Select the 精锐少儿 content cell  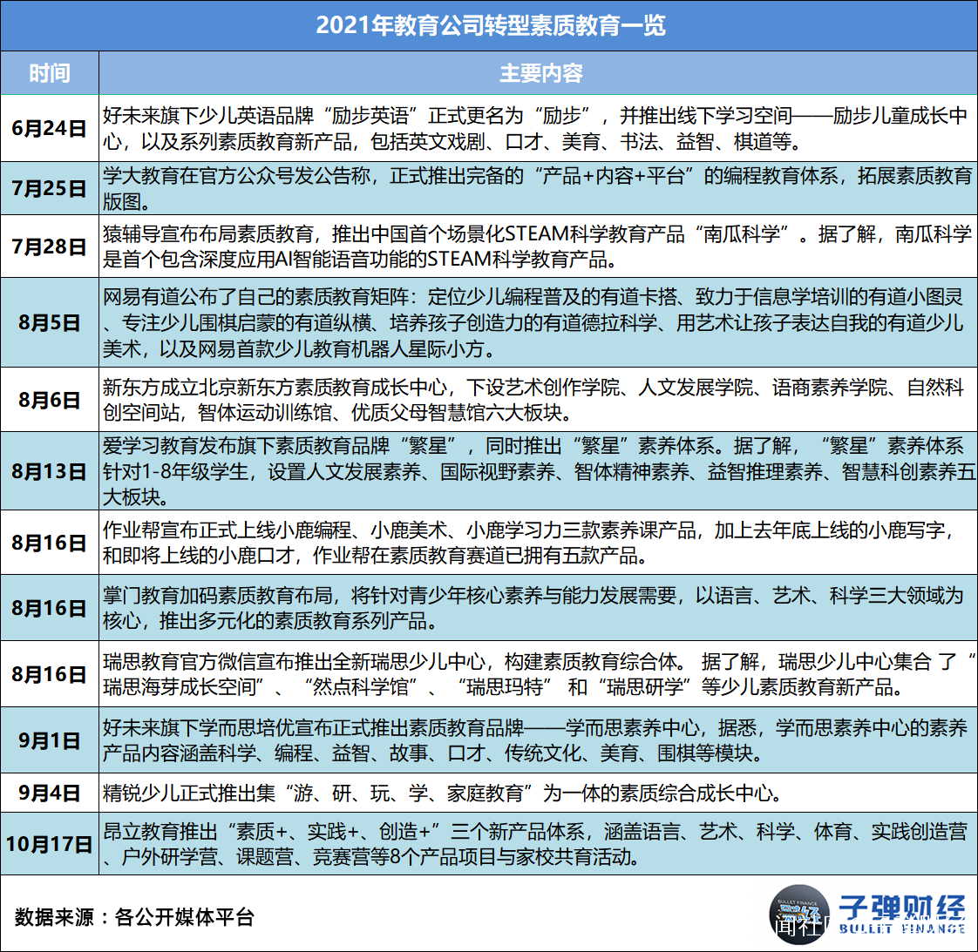click(x=539, y=793)
